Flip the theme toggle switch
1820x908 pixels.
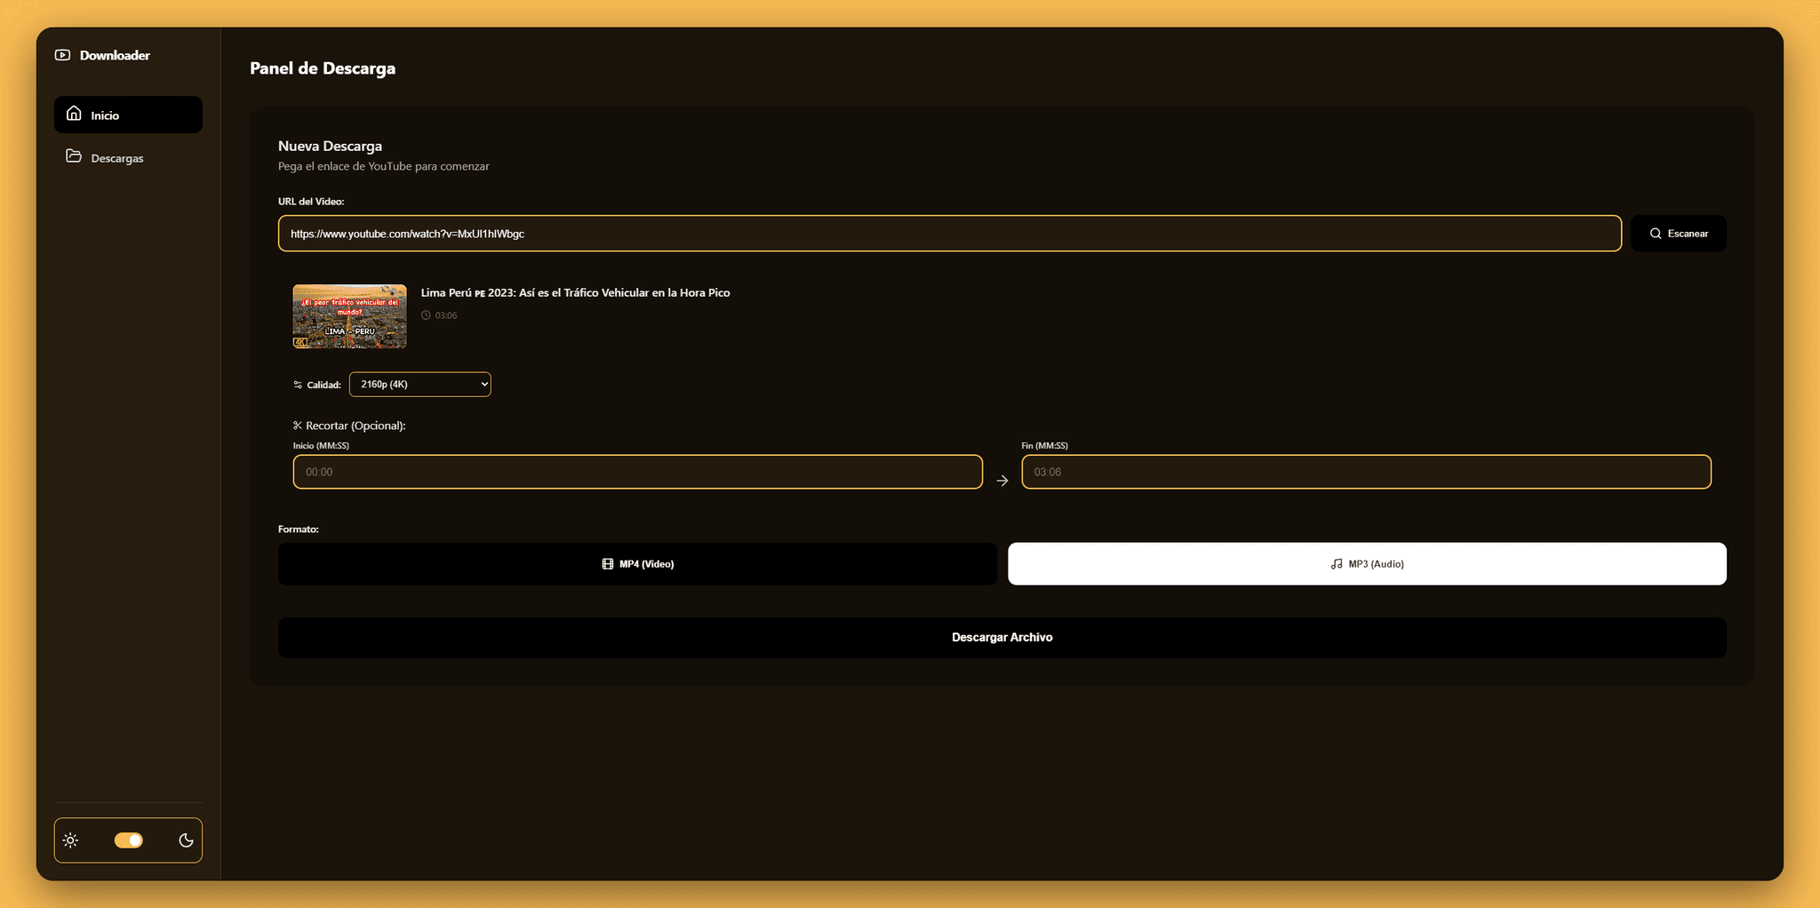[128, 840]
